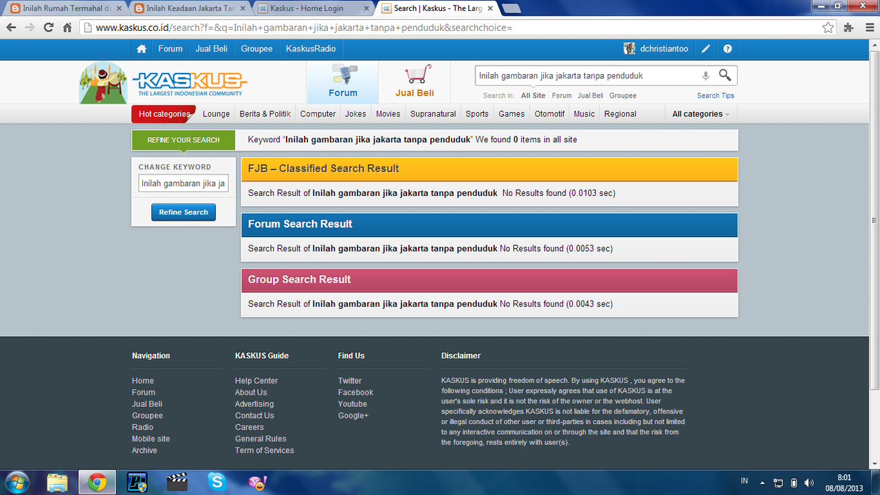The height and width of the screenshot is (495, 880).
Task: Click the volume speaker tray icon
Action: (x=809, y=483)
